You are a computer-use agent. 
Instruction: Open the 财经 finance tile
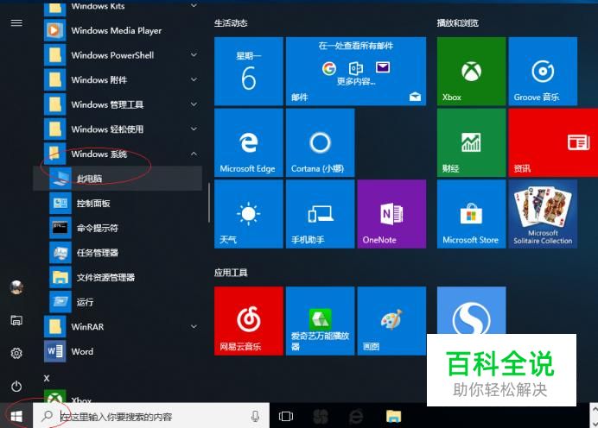(x=471, y=142)
